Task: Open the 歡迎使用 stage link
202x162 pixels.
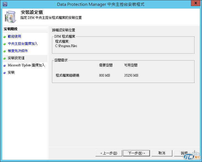Action: pos(14,36)
